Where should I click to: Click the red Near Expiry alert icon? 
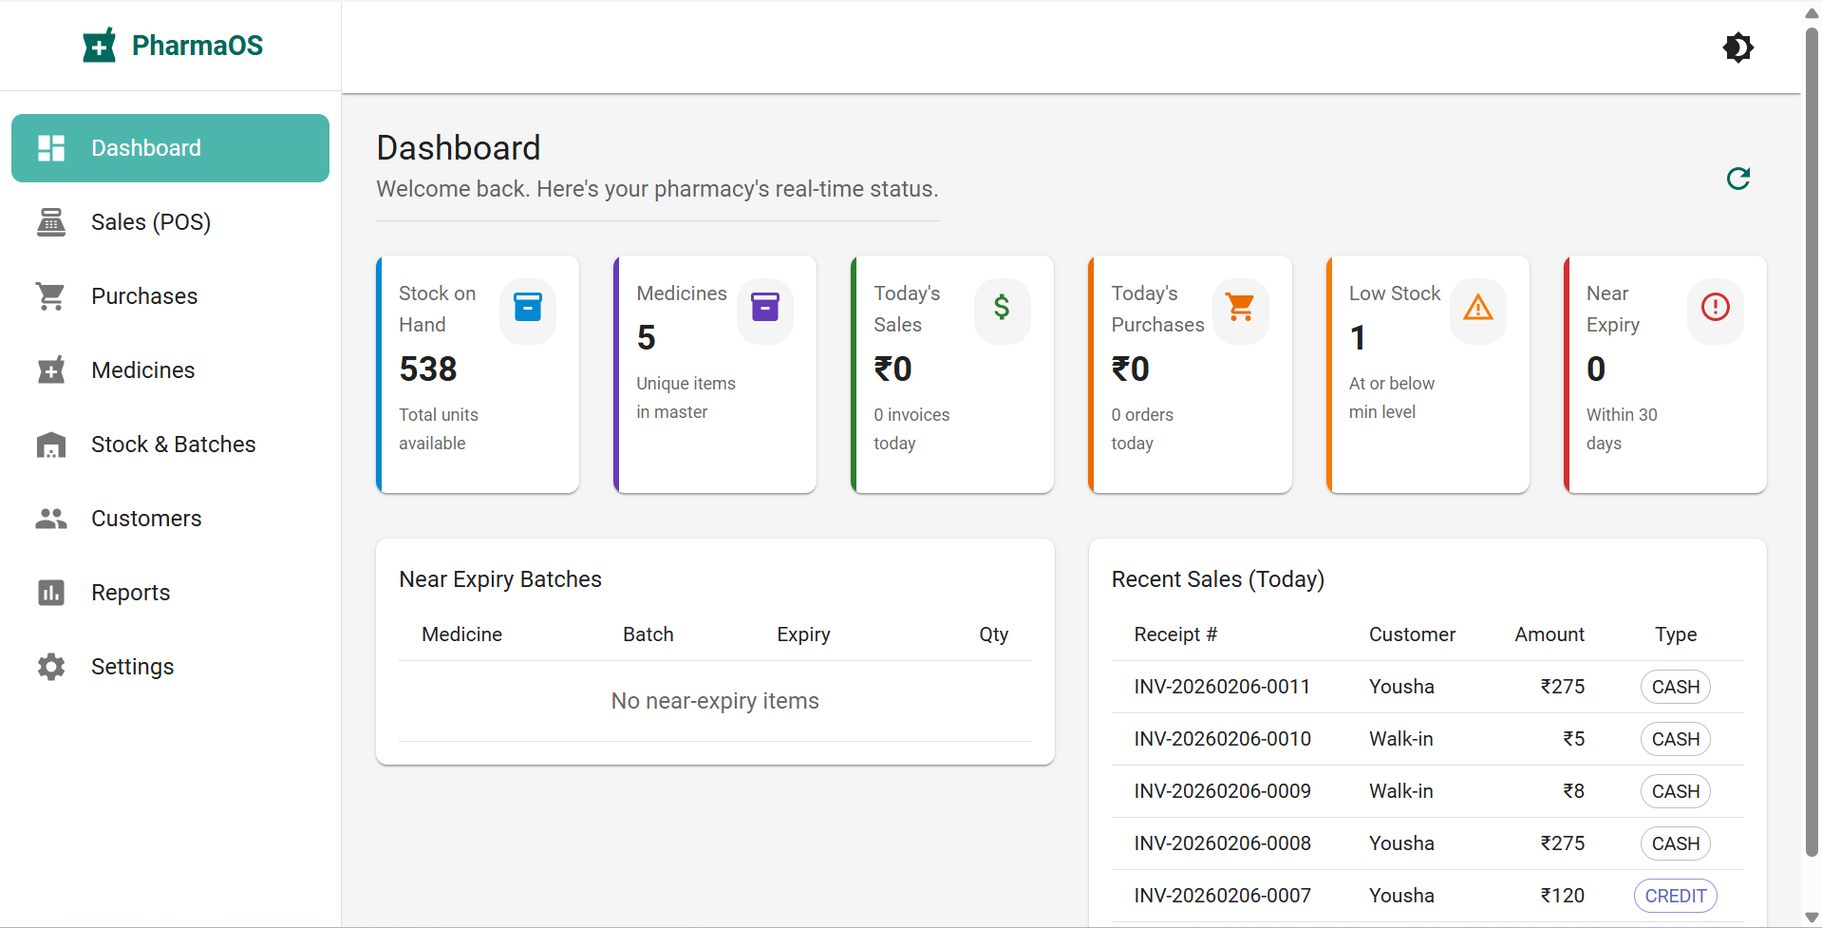[x=1715, y=308]
